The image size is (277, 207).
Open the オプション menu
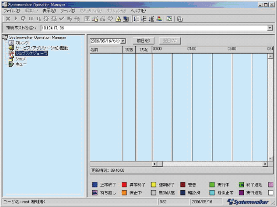[x=116, y=11]
